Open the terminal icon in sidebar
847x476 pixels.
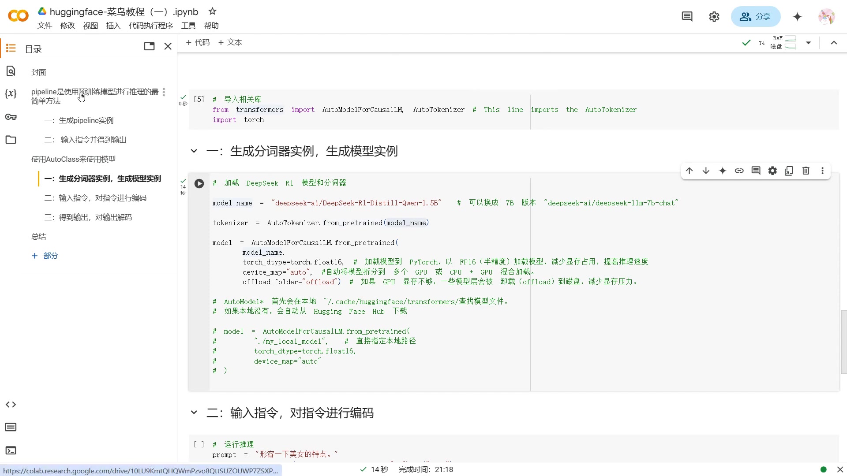11,450
